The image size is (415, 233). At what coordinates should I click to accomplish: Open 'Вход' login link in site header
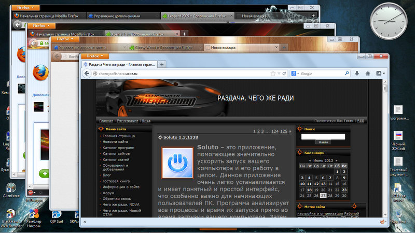click(x=146, y=121)
